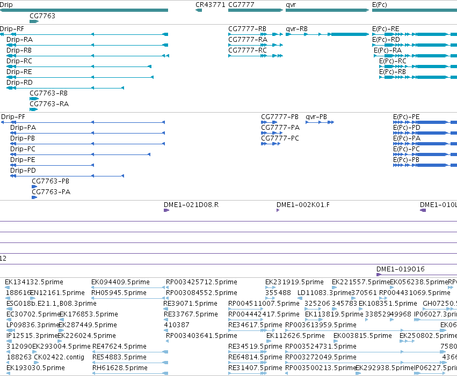Click the CG7777-PB protein label

coord(280,117)
